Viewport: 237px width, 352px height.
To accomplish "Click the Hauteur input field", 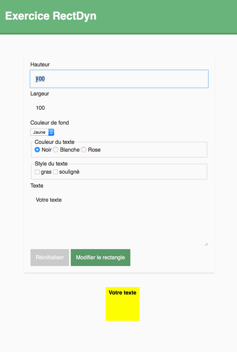I will (119, 79).
